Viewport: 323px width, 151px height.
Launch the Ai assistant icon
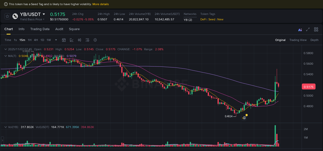(300, 30)
